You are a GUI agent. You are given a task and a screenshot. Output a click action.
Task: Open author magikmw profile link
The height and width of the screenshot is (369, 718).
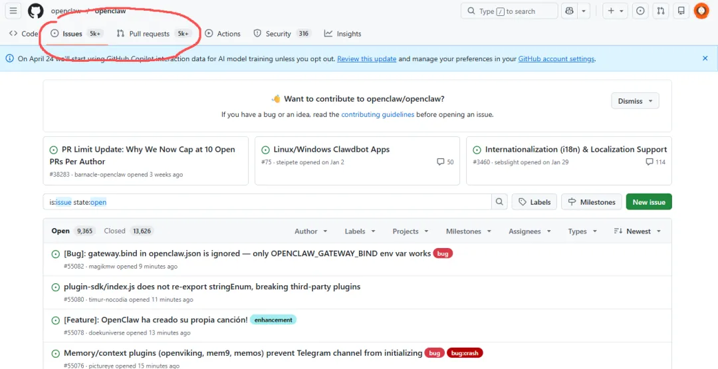coord(101,267)
